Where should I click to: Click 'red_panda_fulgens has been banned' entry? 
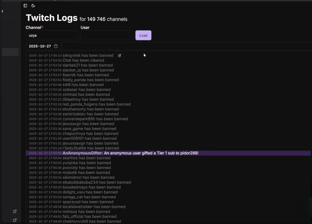click(x=96, y=104)
